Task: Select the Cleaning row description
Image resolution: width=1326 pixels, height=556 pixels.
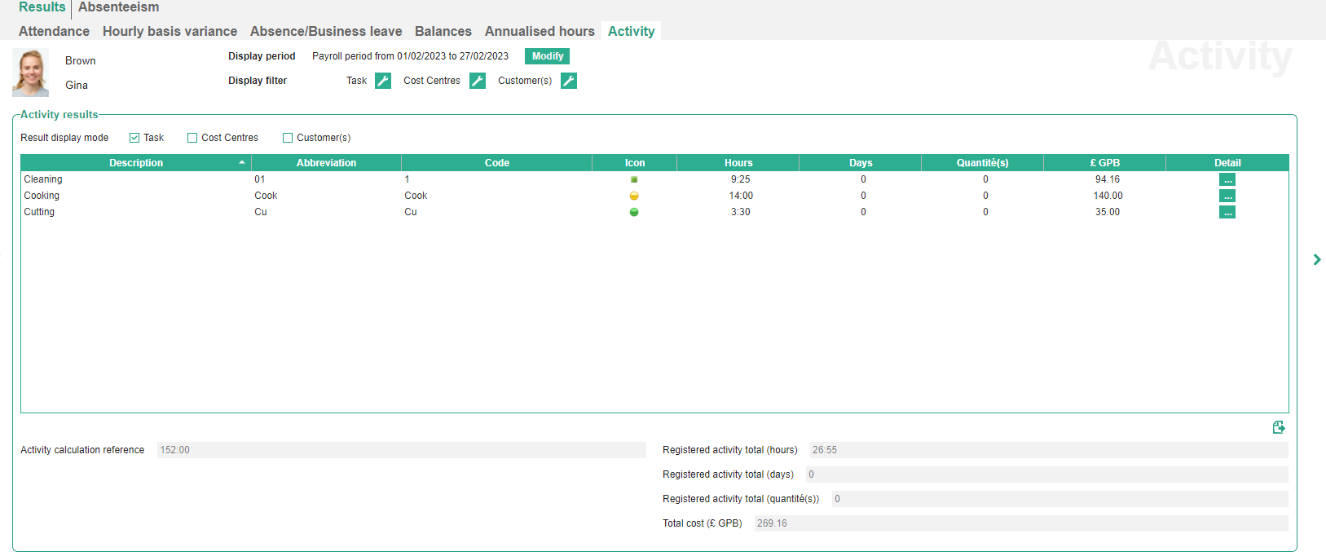Action: point(43,179)
